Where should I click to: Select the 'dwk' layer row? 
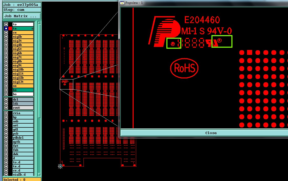tap(23, 154)
